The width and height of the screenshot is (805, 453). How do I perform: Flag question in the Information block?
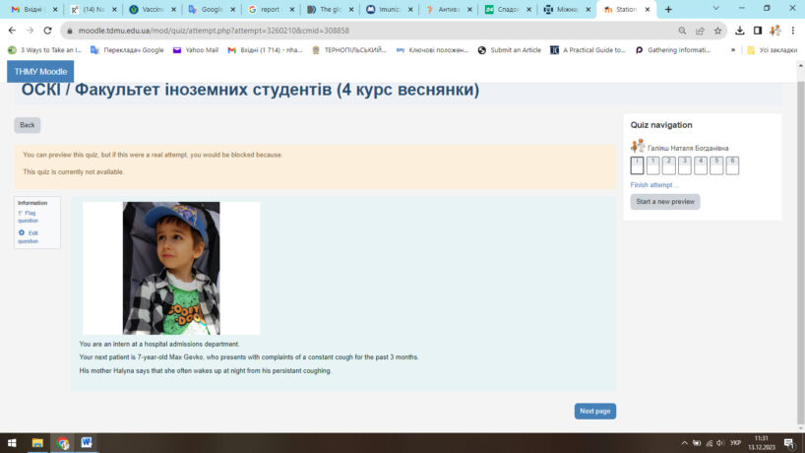28,217
